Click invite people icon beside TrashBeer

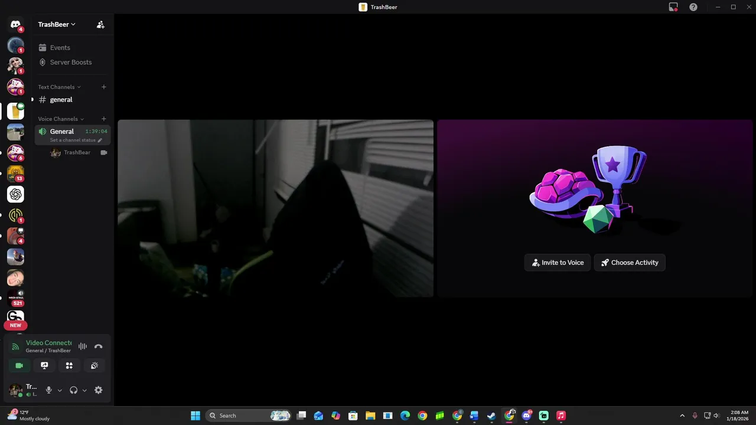pos(100,25)
